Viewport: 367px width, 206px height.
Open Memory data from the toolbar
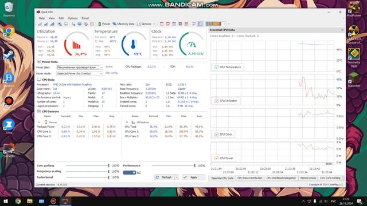(x=124, y=24)
